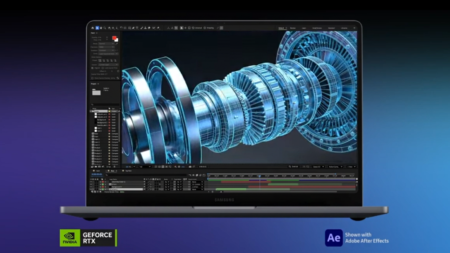450x253 pixels.
Task: Select the red foreground color swatch
Action: click(x=114, y=38)
